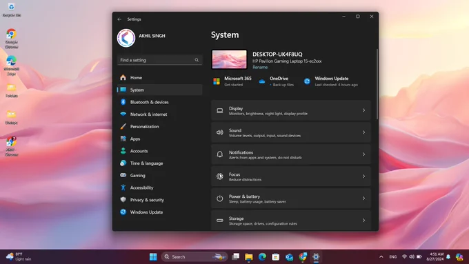Open Apps settings page
Screen dimensions: 469x264
(160, 139)
